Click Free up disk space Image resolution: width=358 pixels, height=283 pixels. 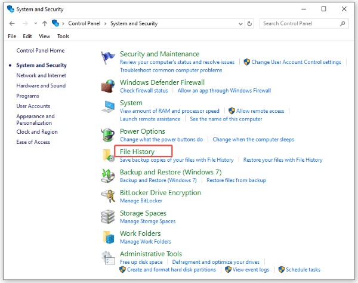141,262
